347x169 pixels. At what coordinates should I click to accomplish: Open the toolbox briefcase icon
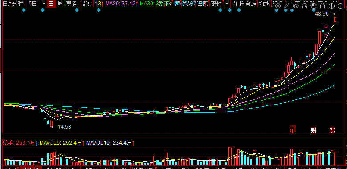[305, 6]
